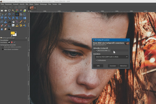Screen dimensions: 156x104
Task: Open Werkzeugeinstellungen panel configuration menu
Action: (x=26, y=38)
